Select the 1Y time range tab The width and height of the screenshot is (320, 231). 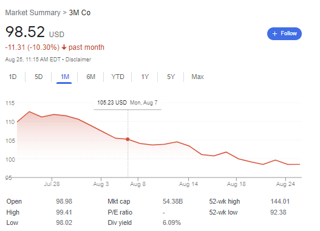coord(145,77)
